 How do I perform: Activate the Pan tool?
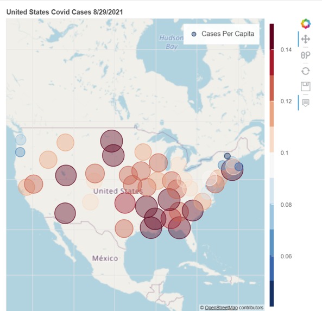point(306,39)
